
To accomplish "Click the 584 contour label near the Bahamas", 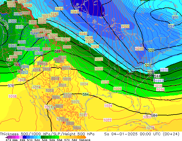I will [x=154, y=115].
